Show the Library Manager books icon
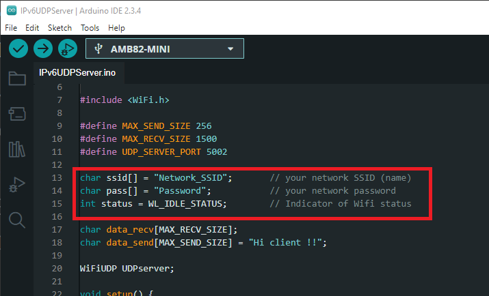This screenshot has width=489, height=296. click(16, 149)
